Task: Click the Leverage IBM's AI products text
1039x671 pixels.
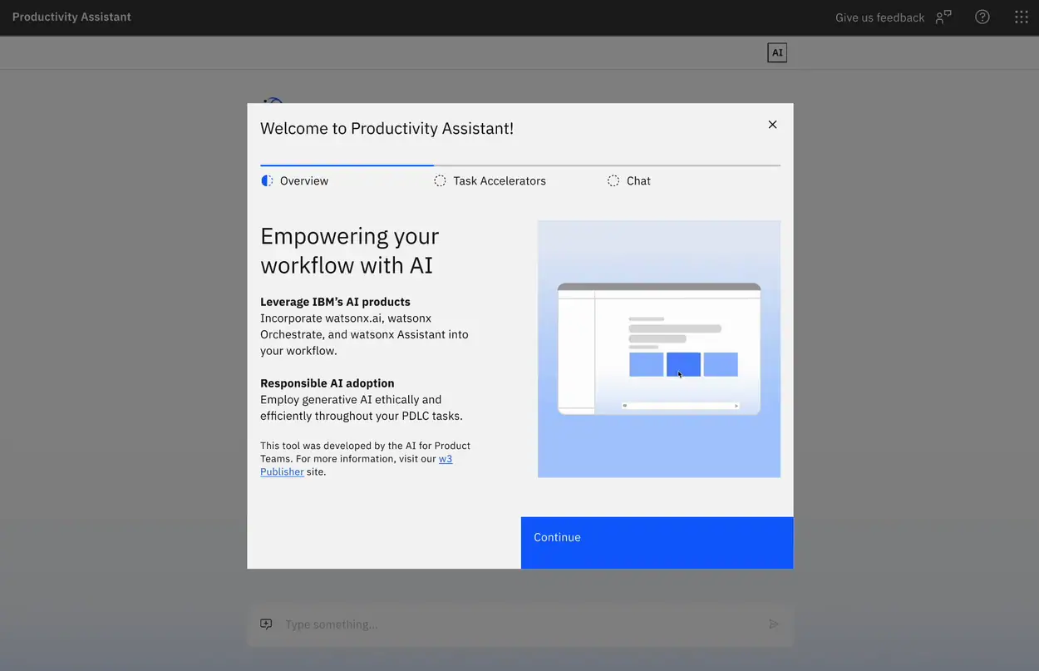Action: click(x=335, y=302)
